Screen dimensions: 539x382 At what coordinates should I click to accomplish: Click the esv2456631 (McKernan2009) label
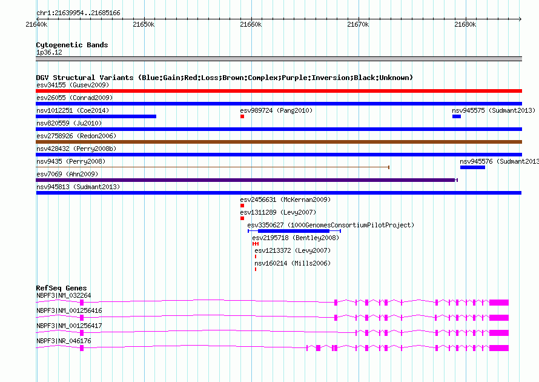(x=285, y=199)
